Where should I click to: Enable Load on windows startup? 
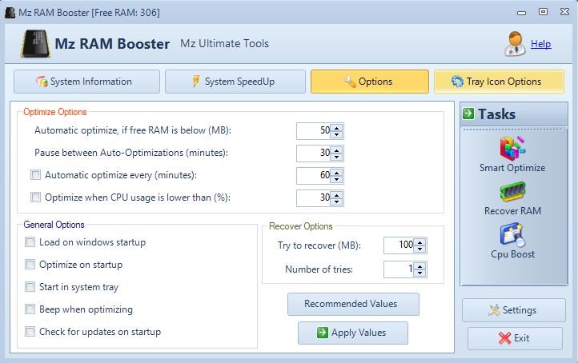(30, 242)
